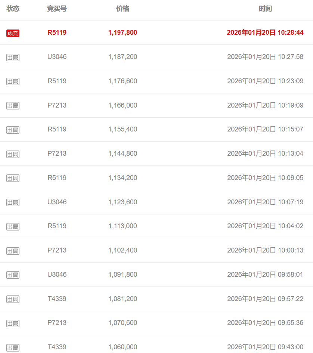Click the timestamp ending in 10:04:02
Screen dimensions: 313x353
point(265,226)
